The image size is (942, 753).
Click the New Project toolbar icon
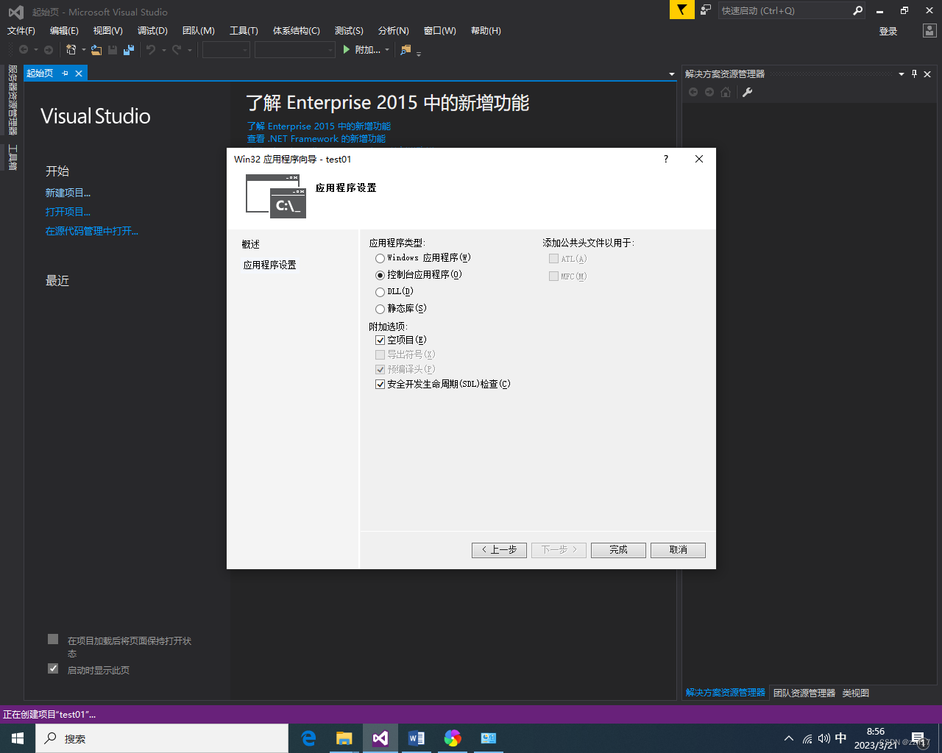71,50
